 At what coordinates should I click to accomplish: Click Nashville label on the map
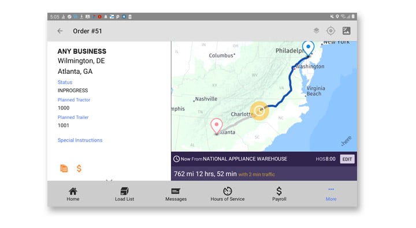pos(206,99)
